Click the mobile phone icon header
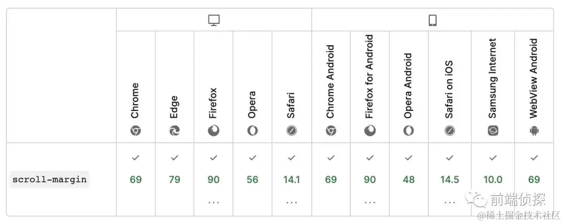 [432, 20]
